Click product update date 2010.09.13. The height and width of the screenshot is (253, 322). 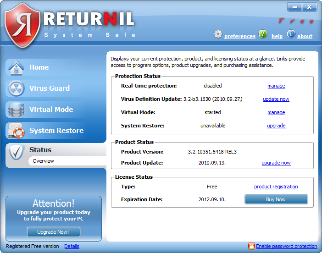click(212, 163)
